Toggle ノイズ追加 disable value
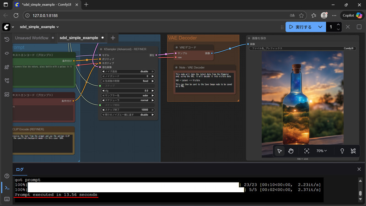This screenshot has height=206, width=366. click(x=128, y=71)
